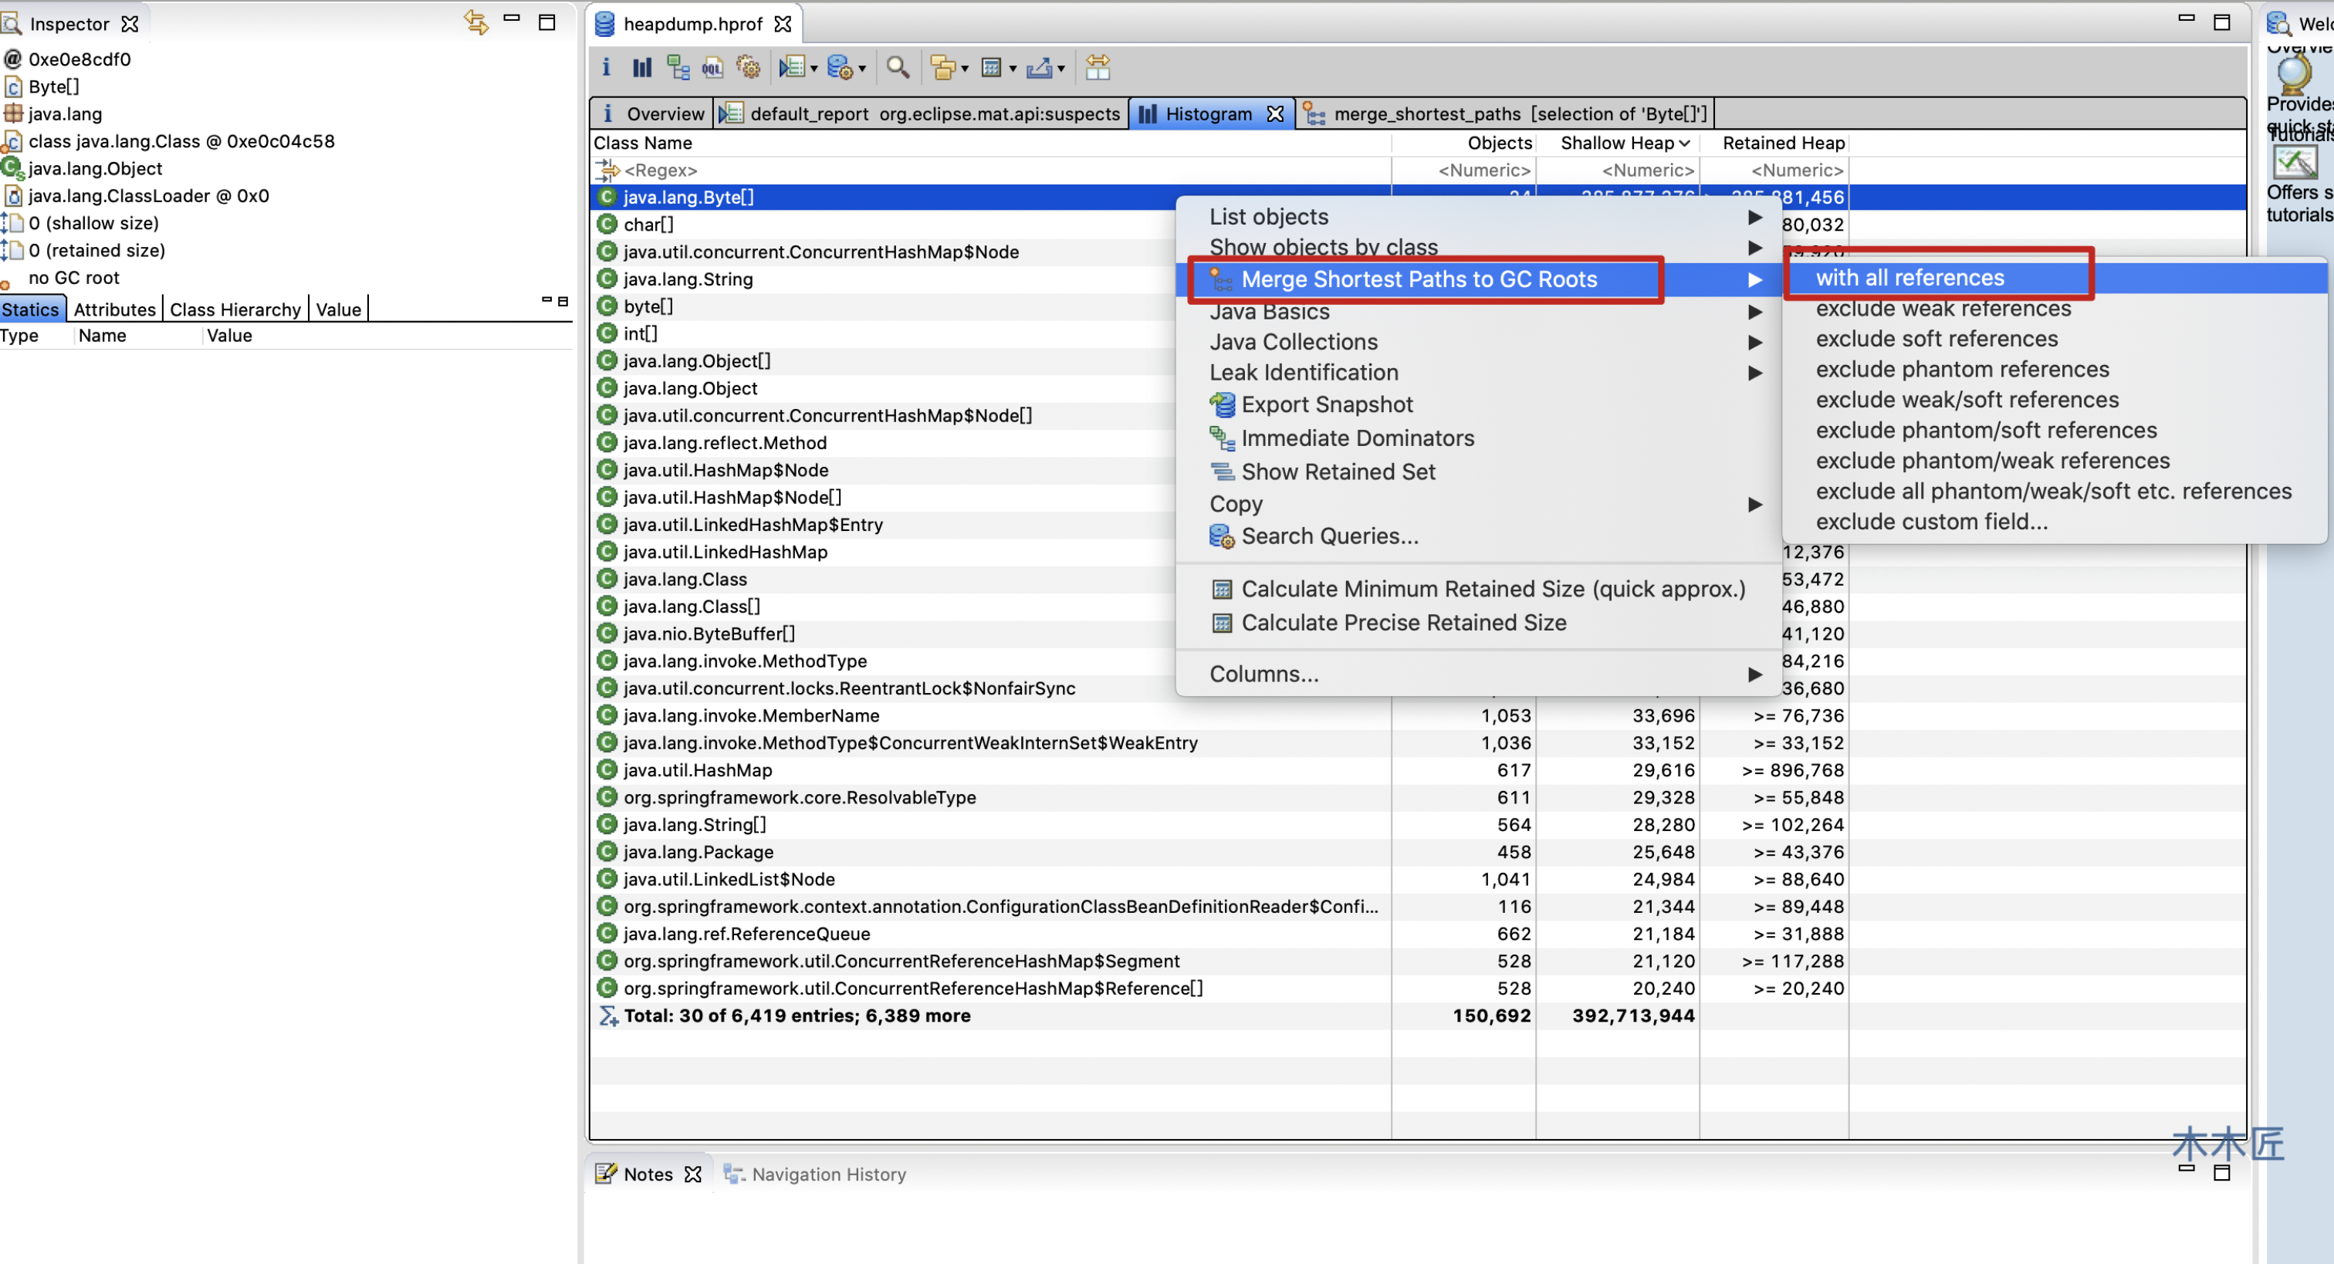Screen dimensions: 2334x1264
Task: Switch to the Overview tab
Action: pyautogui.click(x=655, y=112)
